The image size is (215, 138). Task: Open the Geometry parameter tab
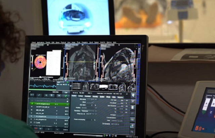point(95,97)
